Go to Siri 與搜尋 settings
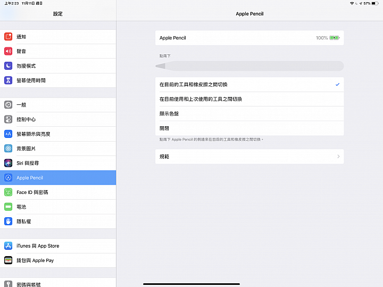 pyautogui.click(x=58, y=163)
